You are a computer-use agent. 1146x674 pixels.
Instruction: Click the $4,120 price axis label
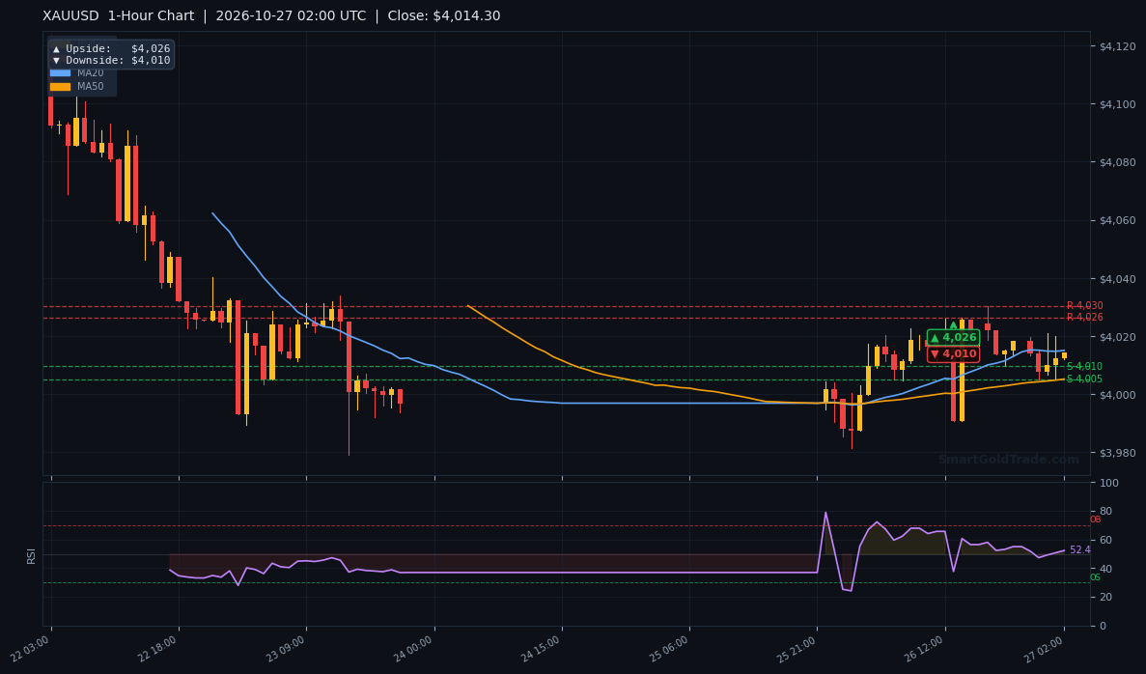click(x=1117, y=46)
